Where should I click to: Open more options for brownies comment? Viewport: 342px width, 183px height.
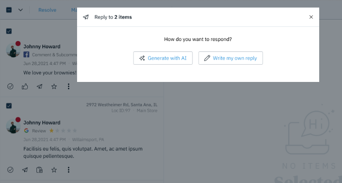pos(68,86)
